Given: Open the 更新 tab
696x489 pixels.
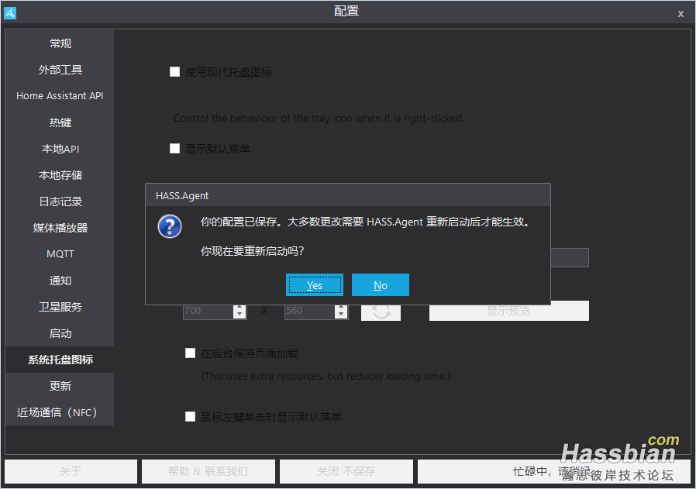Looking at the screenshot, I should (60, 386).
